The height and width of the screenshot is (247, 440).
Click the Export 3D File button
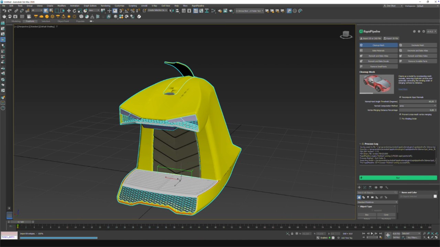[391, 38]
